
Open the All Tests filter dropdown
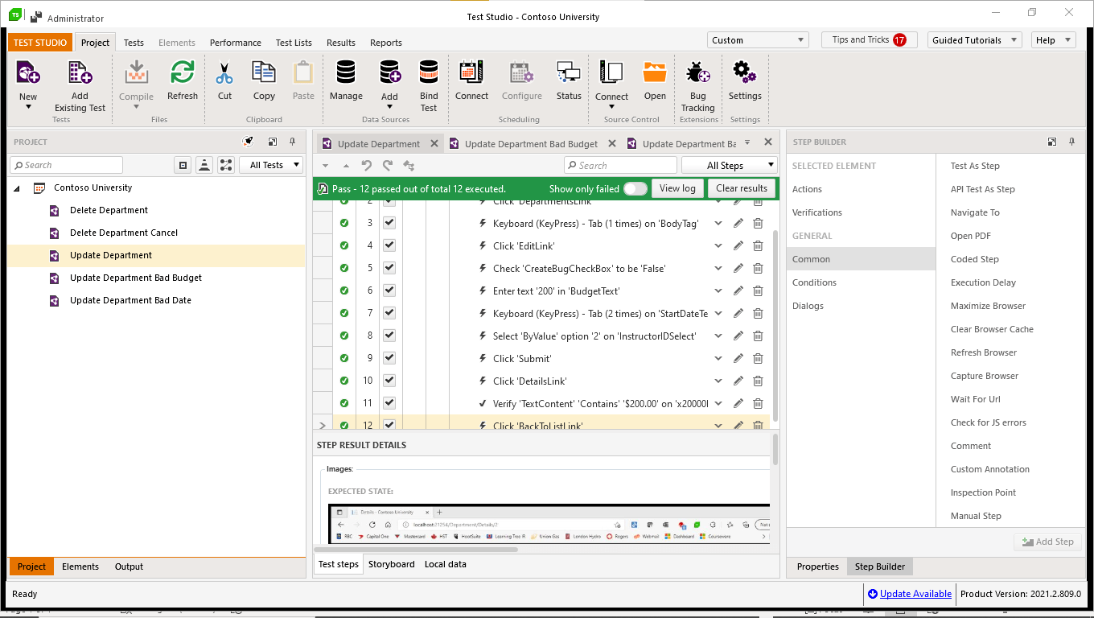click(x=271, y=165)
